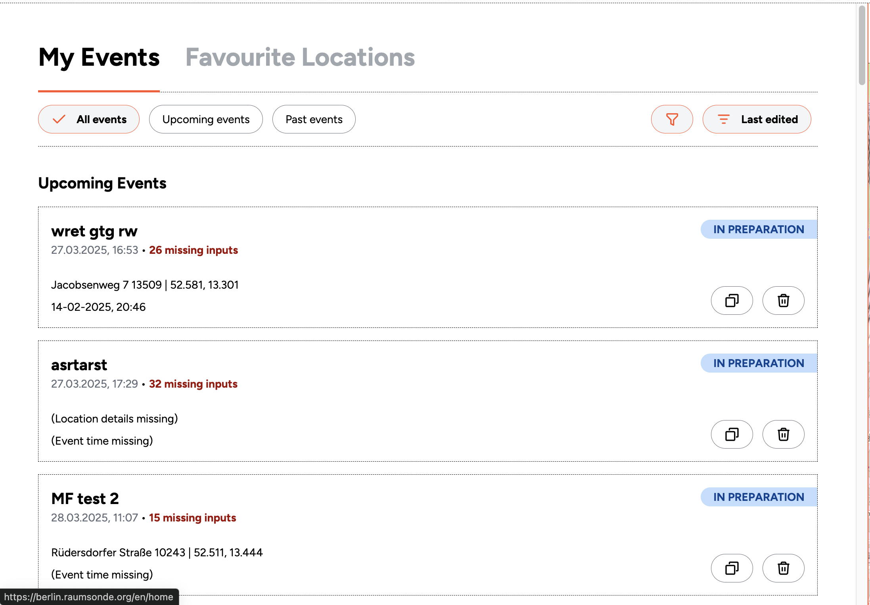Switch to the Favourite Locations tab
The image size is (870, 605).
[300, 57]
